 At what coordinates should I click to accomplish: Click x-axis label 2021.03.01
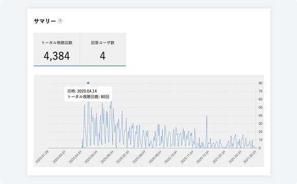click(250, 157)
